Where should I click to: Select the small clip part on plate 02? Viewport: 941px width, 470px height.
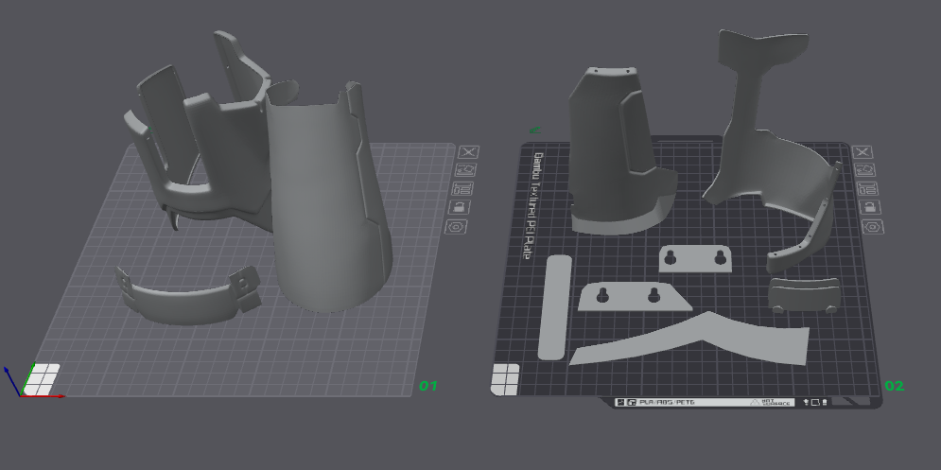[x=804, y=294]
